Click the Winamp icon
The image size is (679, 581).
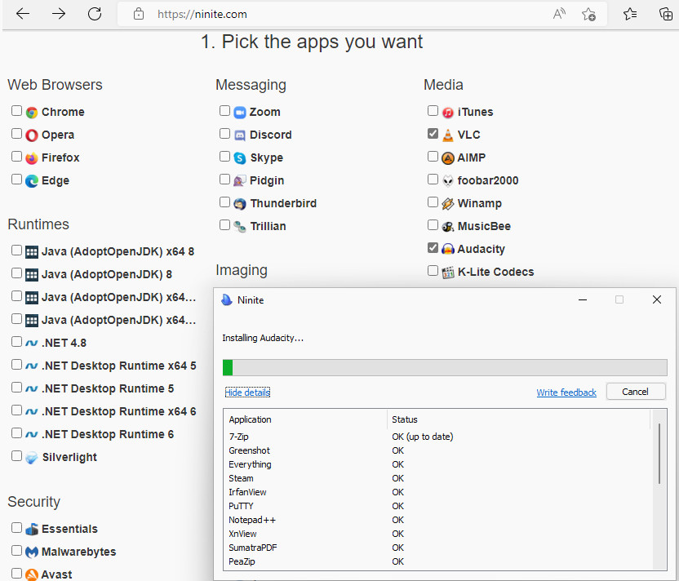(448, 204)
